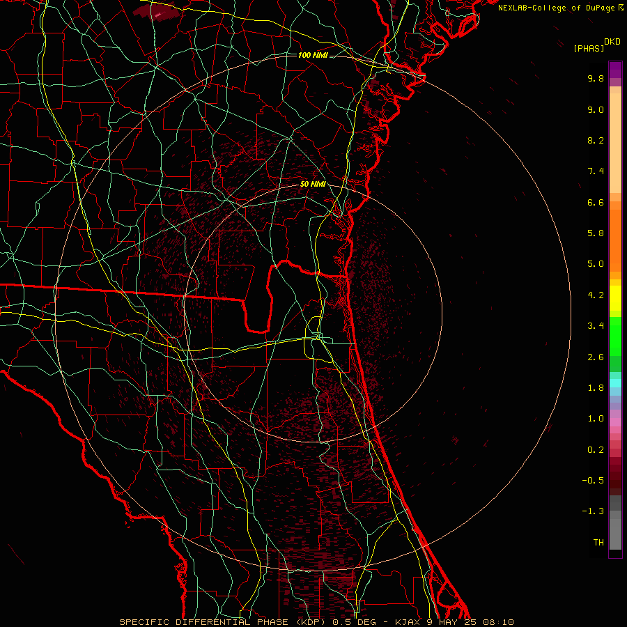This screenshot has width=627, height=627.
Task: Pick the yellow segment of the color bar
Action: click(615, 298)
